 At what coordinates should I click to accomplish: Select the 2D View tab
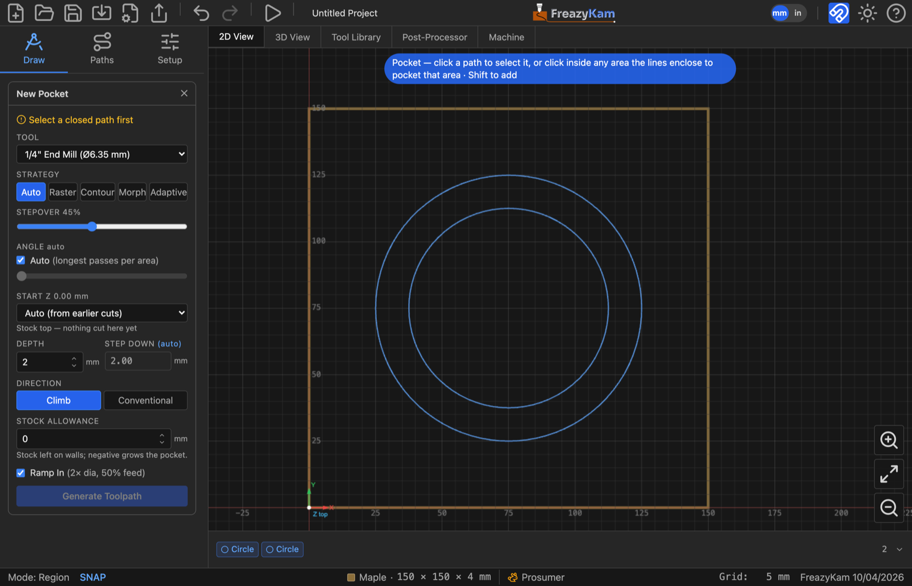point(237,36)
